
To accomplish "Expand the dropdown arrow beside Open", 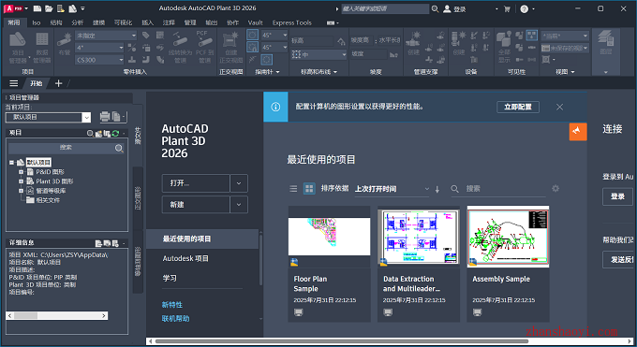I will click(239, 183).
